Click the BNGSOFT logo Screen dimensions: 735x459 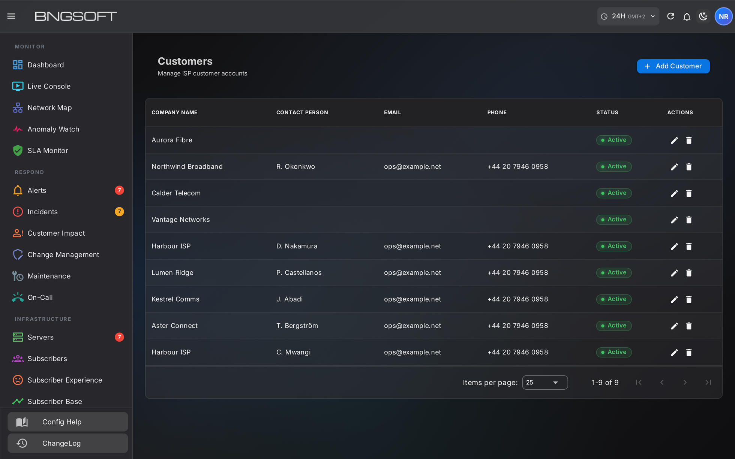[x=76, y=16]
